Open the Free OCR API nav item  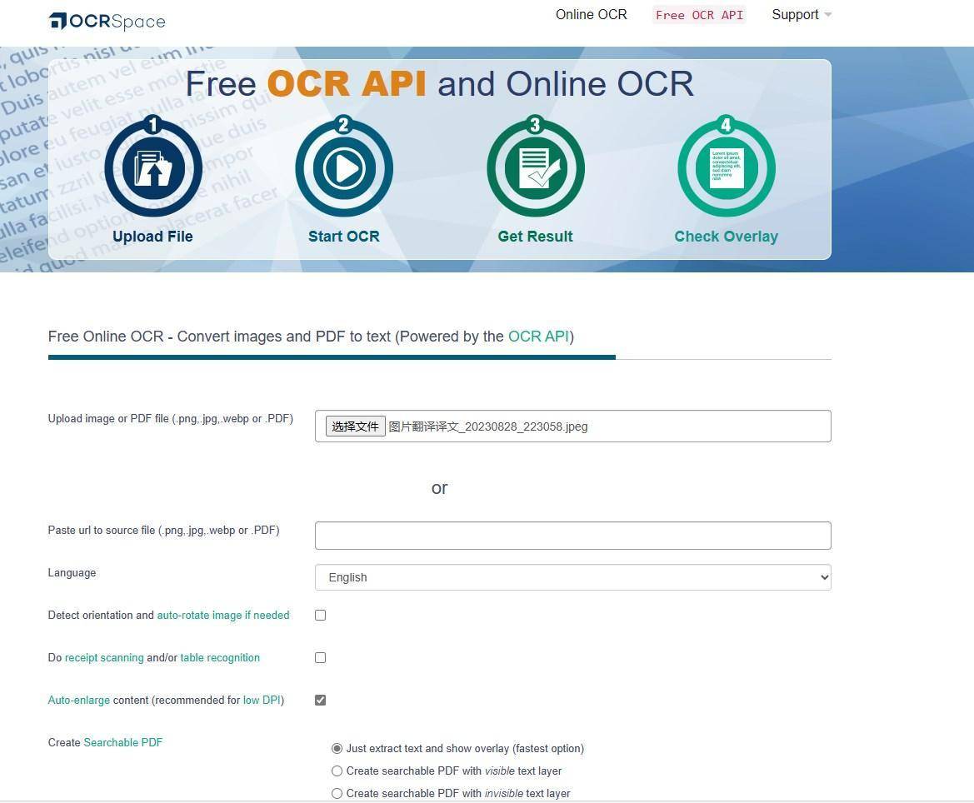click(699, 15)
